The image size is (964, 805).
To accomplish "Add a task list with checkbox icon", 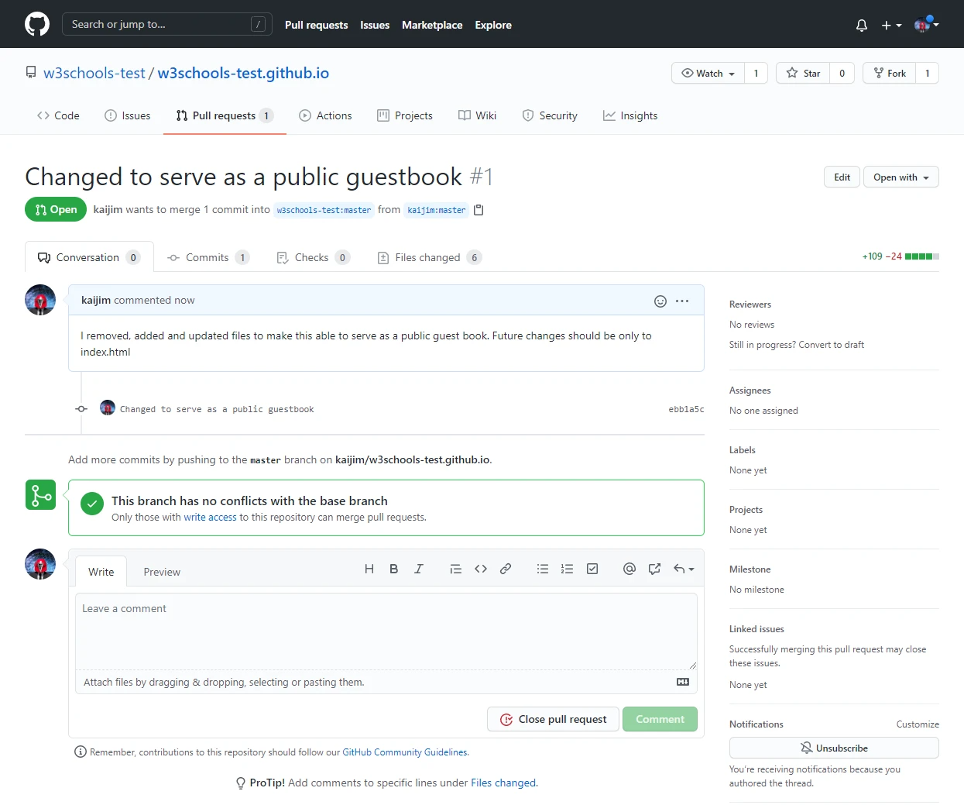I will [x=592, y=569].
